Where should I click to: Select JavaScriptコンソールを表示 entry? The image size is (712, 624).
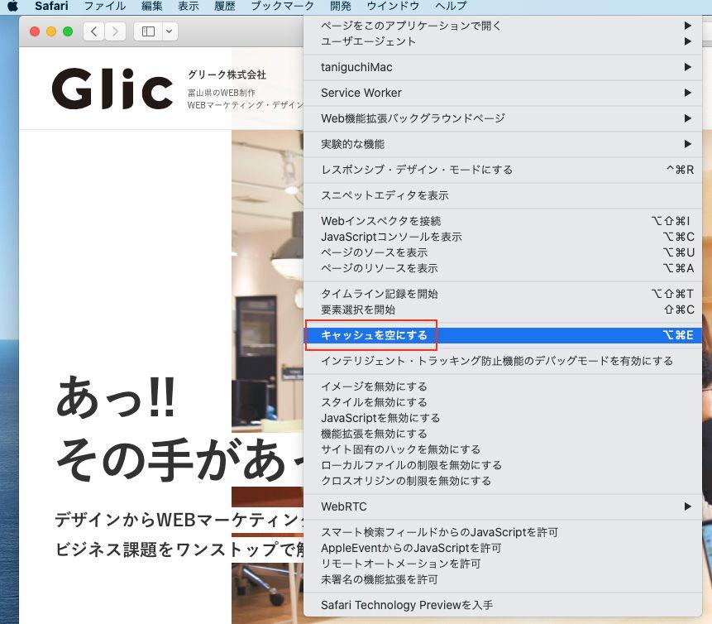(391, 237)
